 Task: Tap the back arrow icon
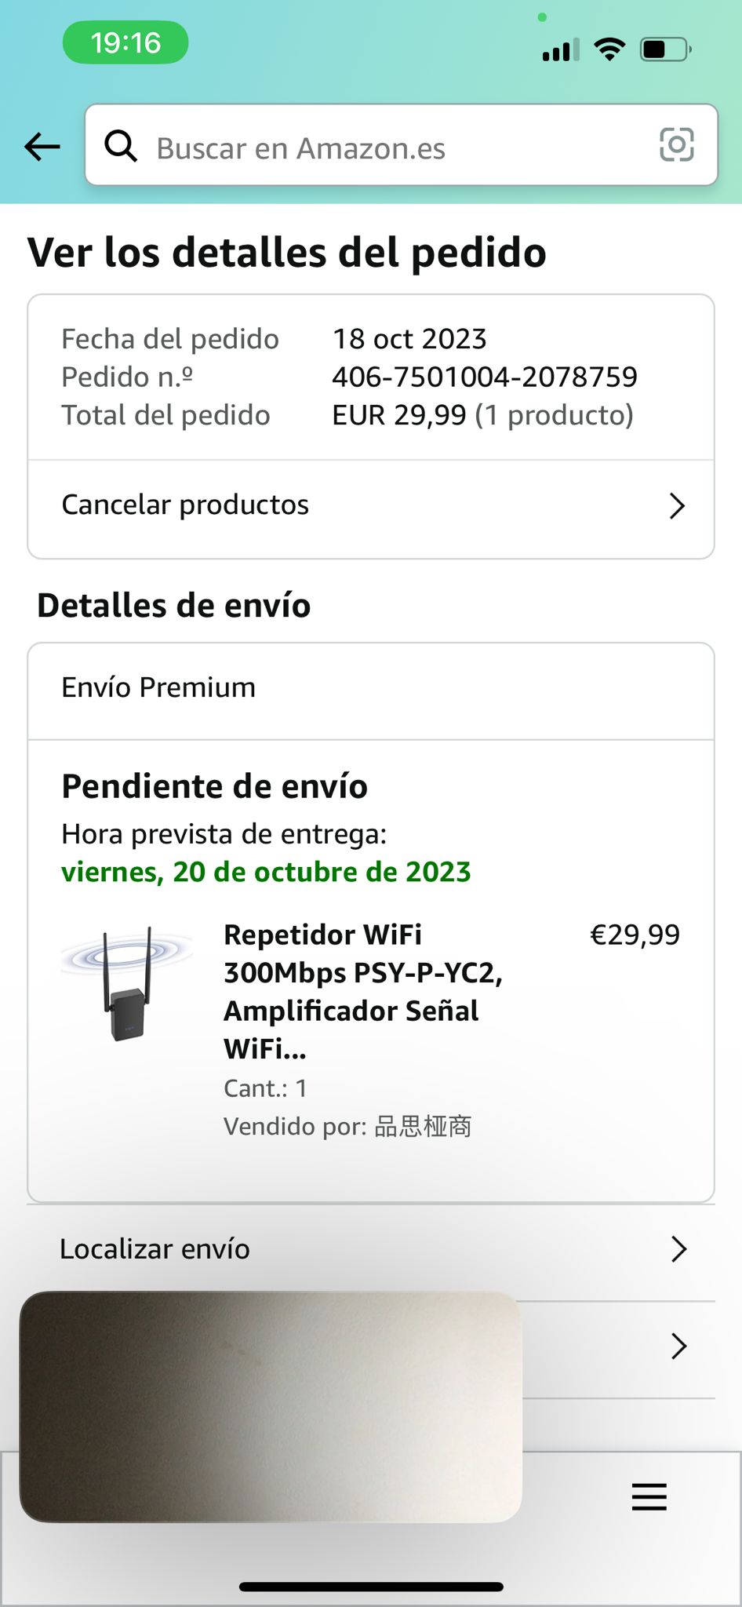pos(42,147)
